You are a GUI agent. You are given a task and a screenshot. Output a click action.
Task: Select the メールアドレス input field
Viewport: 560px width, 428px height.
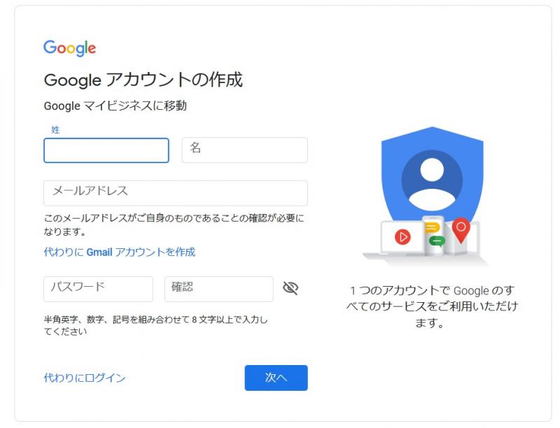pos(176,193)
